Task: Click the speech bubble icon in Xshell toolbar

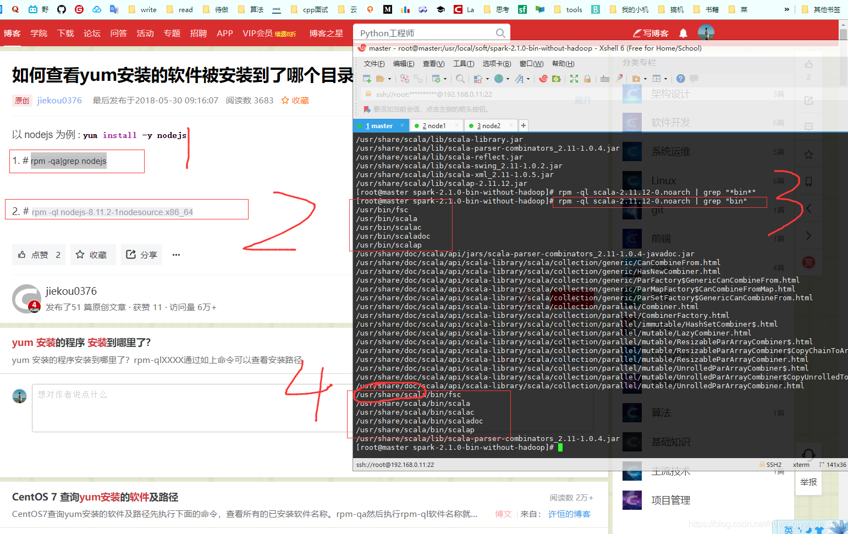Action: pyautogui.click(x=694, y=79)
